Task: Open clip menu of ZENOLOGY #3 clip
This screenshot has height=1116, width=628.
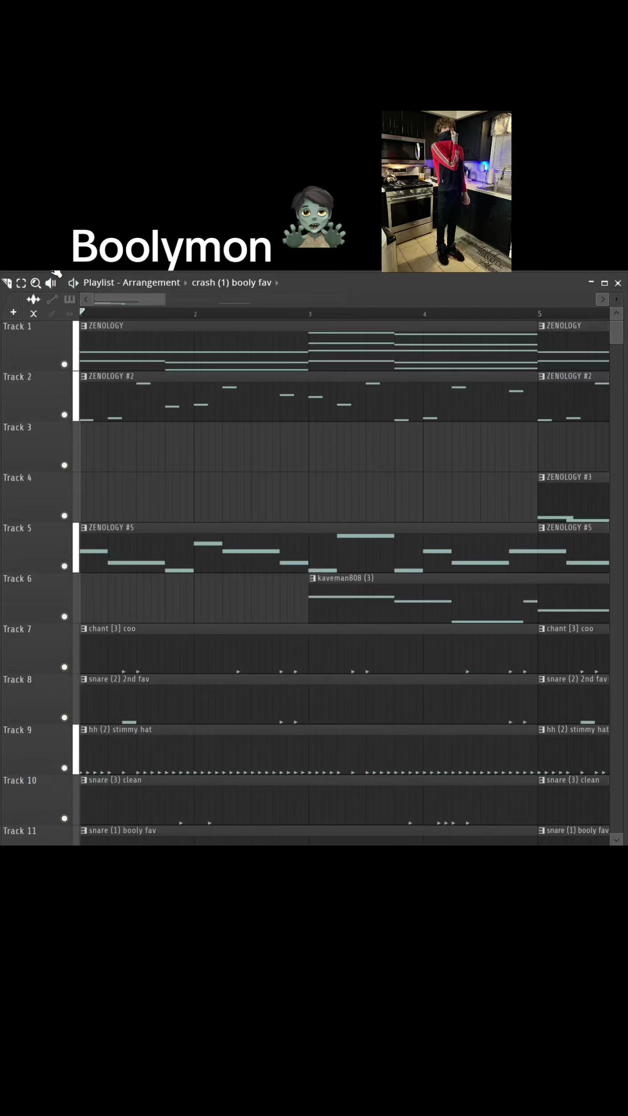Action: tap(542, 477)
